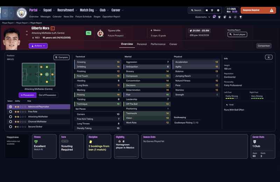Click the £4.6M - £6.8M value

pos(199,30)
